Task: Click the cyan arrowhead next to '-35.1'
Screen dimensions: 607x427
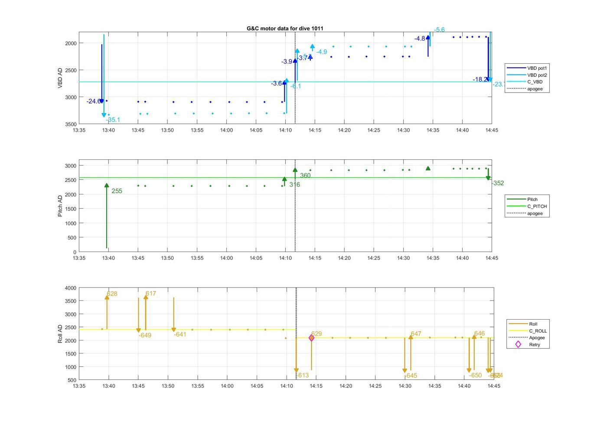Action: [x=104, y=115]
